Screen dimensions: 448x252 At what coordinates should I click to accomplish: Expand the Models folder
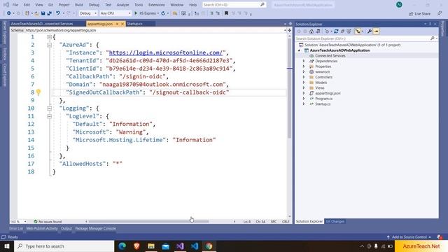click(x=304, y=83)
